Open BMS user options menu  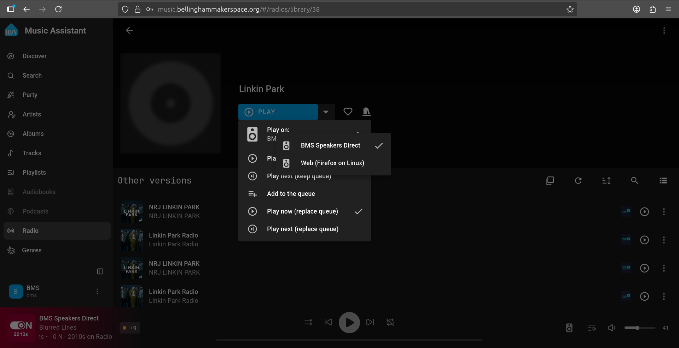coord(97,292)
